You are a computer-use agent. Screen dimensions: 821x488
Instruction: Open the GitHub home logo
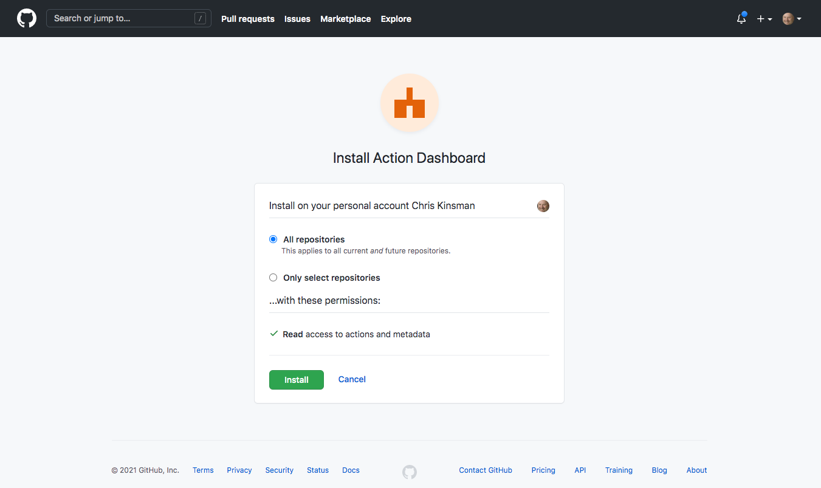pos(27,18)
